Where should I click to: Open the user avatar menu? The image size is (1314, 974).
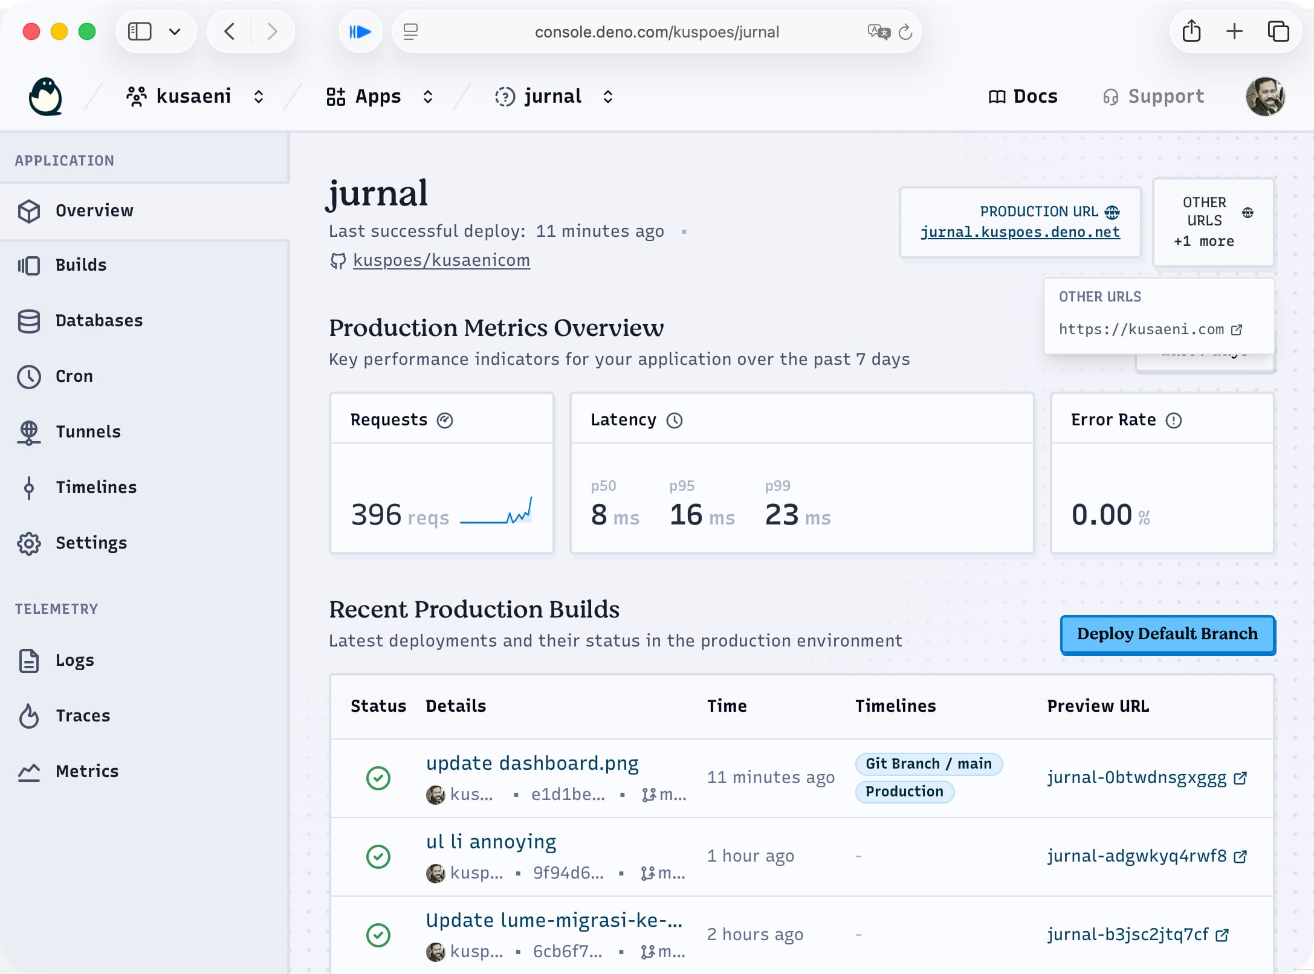click(x=1265, y=97)
